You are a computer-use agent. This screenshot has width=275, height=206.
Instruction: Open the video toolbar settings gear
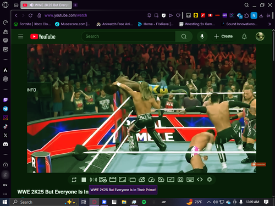pos(210,180)
